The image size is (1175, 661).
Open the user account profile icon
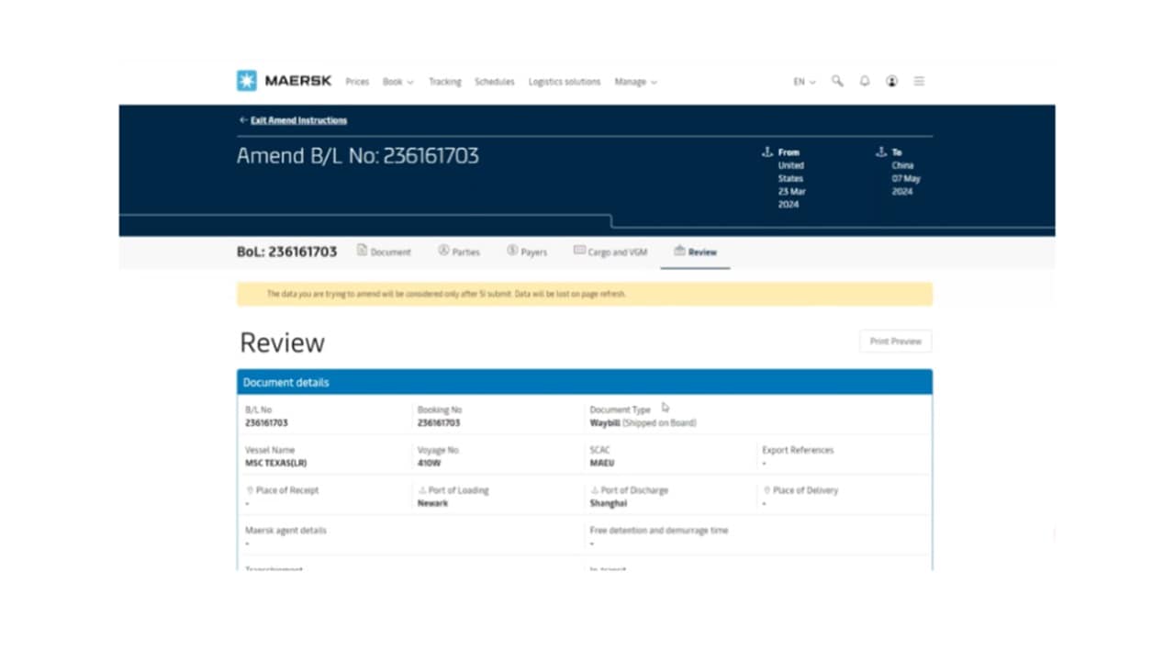891,81
